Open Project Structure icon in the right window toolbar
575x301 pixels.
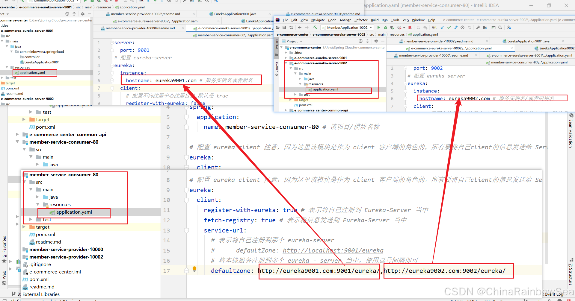[485, 28]
